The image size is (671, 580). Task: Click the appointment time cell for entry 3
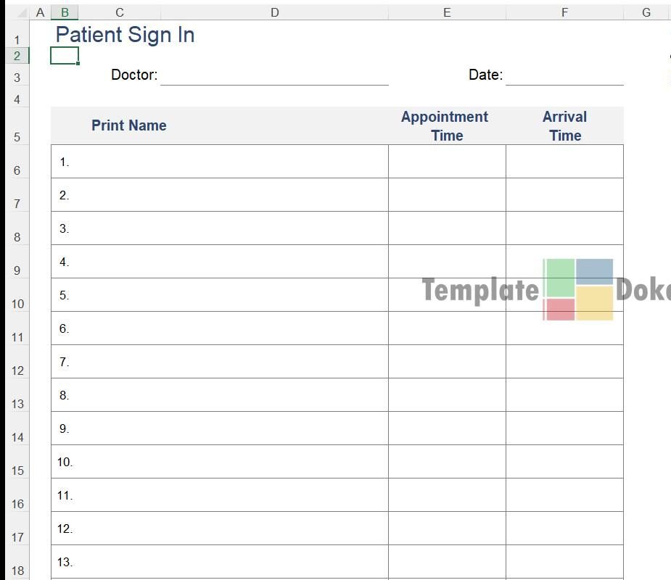(447, 228)
